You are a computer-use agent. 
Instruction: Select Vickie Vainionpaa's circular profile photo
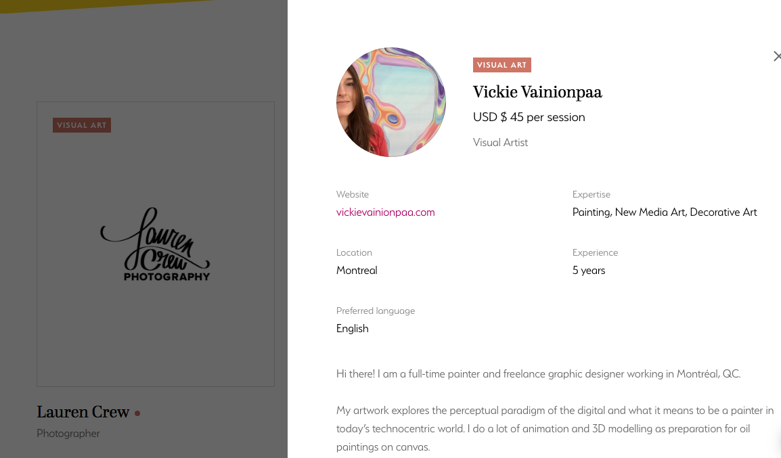click(x=390, y=102)
